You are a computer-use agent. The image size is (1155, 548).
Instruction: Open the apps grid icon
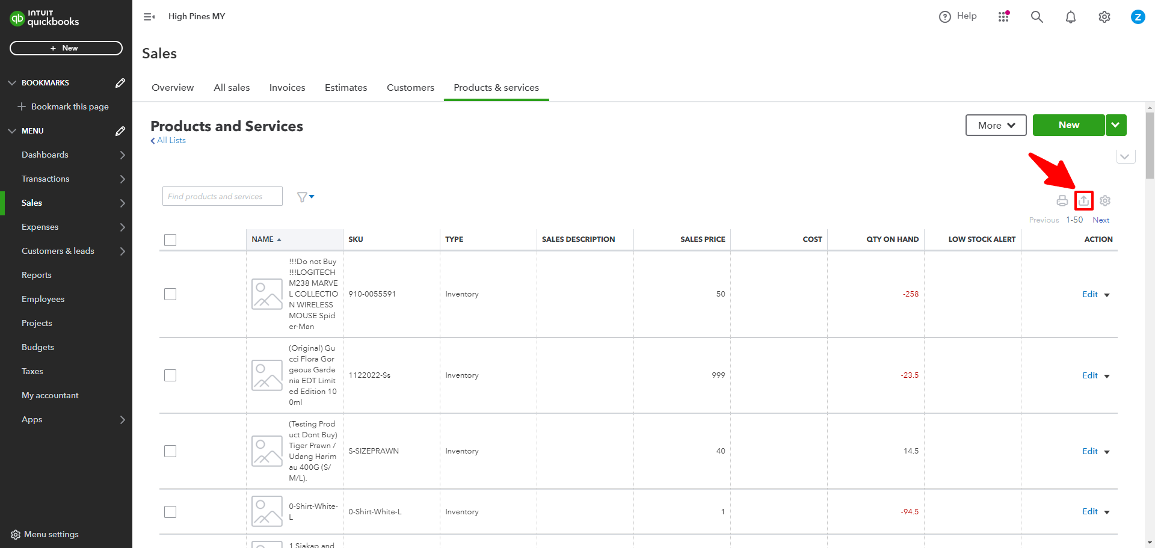tap(1003, 17)
